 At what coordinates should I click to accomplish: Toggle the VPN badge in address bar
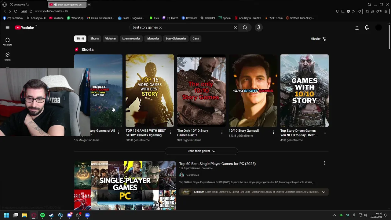pos(24,11)
